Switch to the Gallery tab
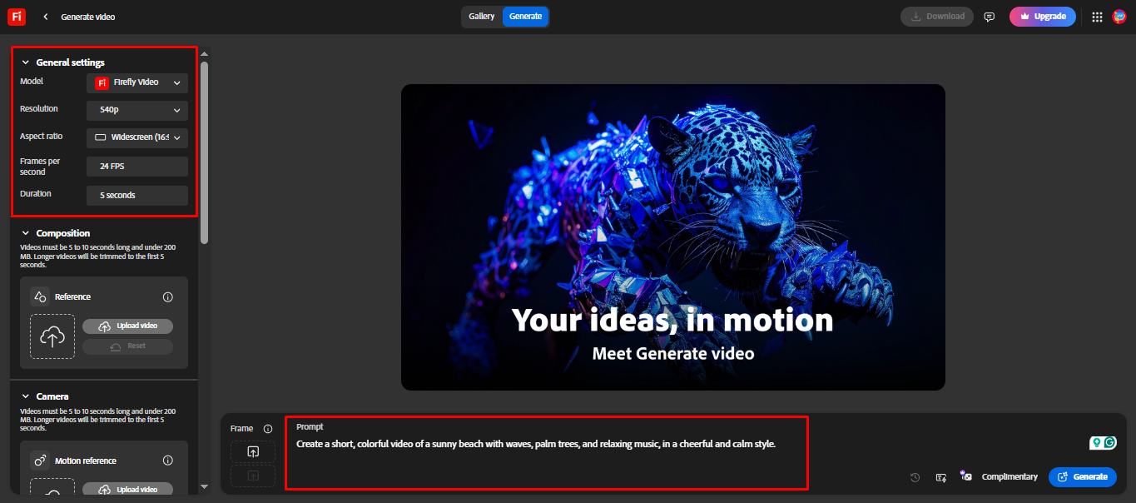1136x503 pixels. point(481,16)
